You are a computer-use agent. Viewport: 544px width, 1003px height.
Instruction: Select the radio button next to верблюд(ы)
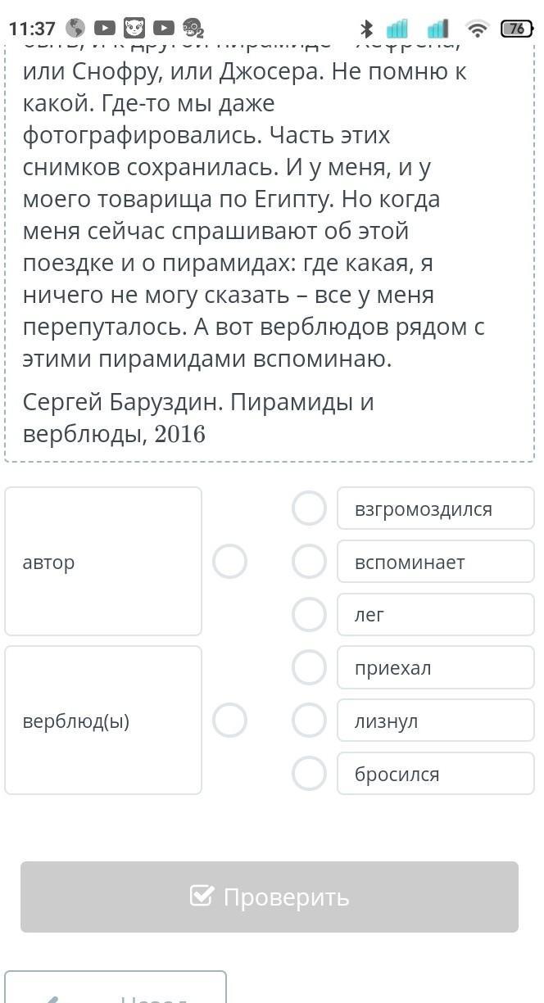tap(229, 721)
